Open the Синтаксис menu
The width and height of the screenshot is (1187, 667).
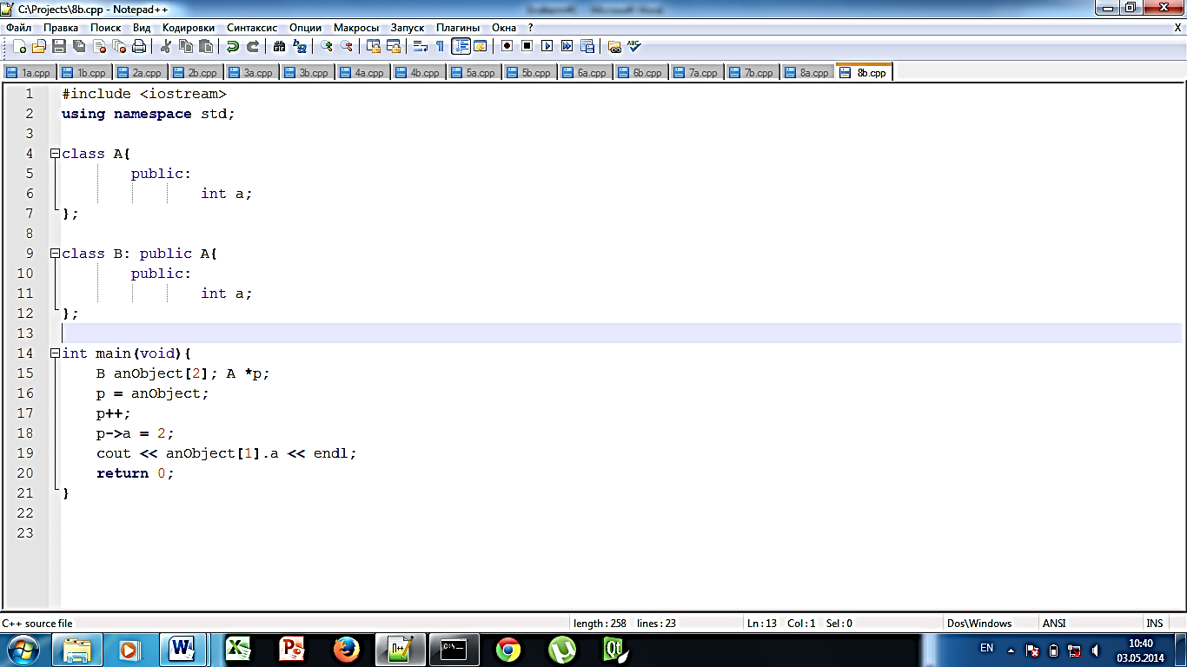coord(251,28)
